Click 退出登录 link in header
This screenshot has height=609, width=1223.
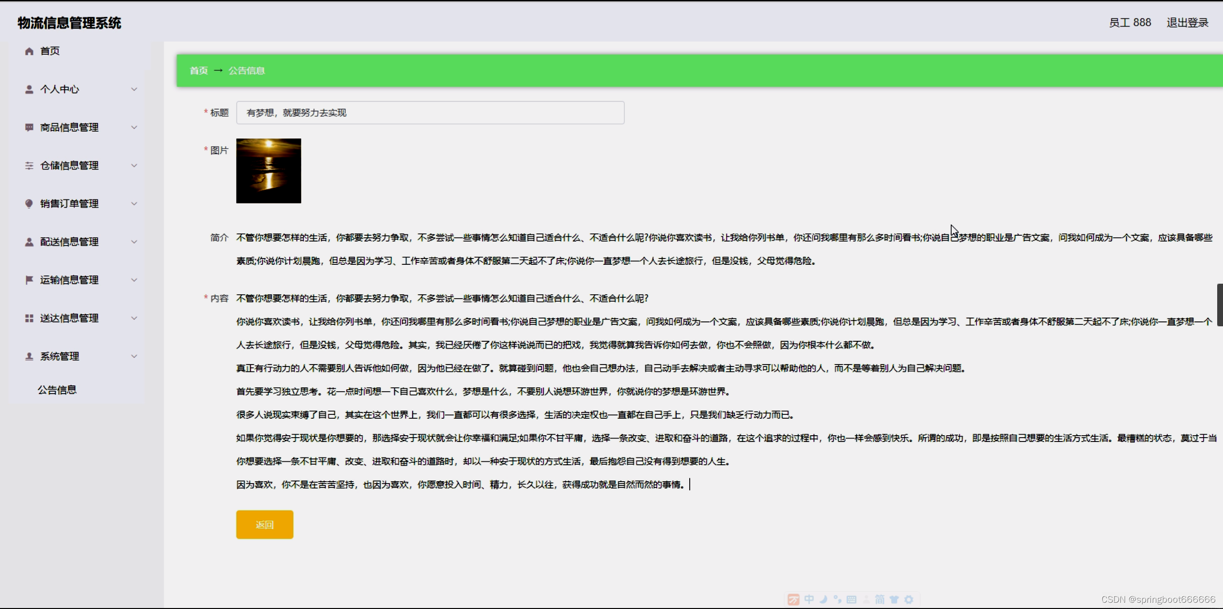(x=1187, y=23)
